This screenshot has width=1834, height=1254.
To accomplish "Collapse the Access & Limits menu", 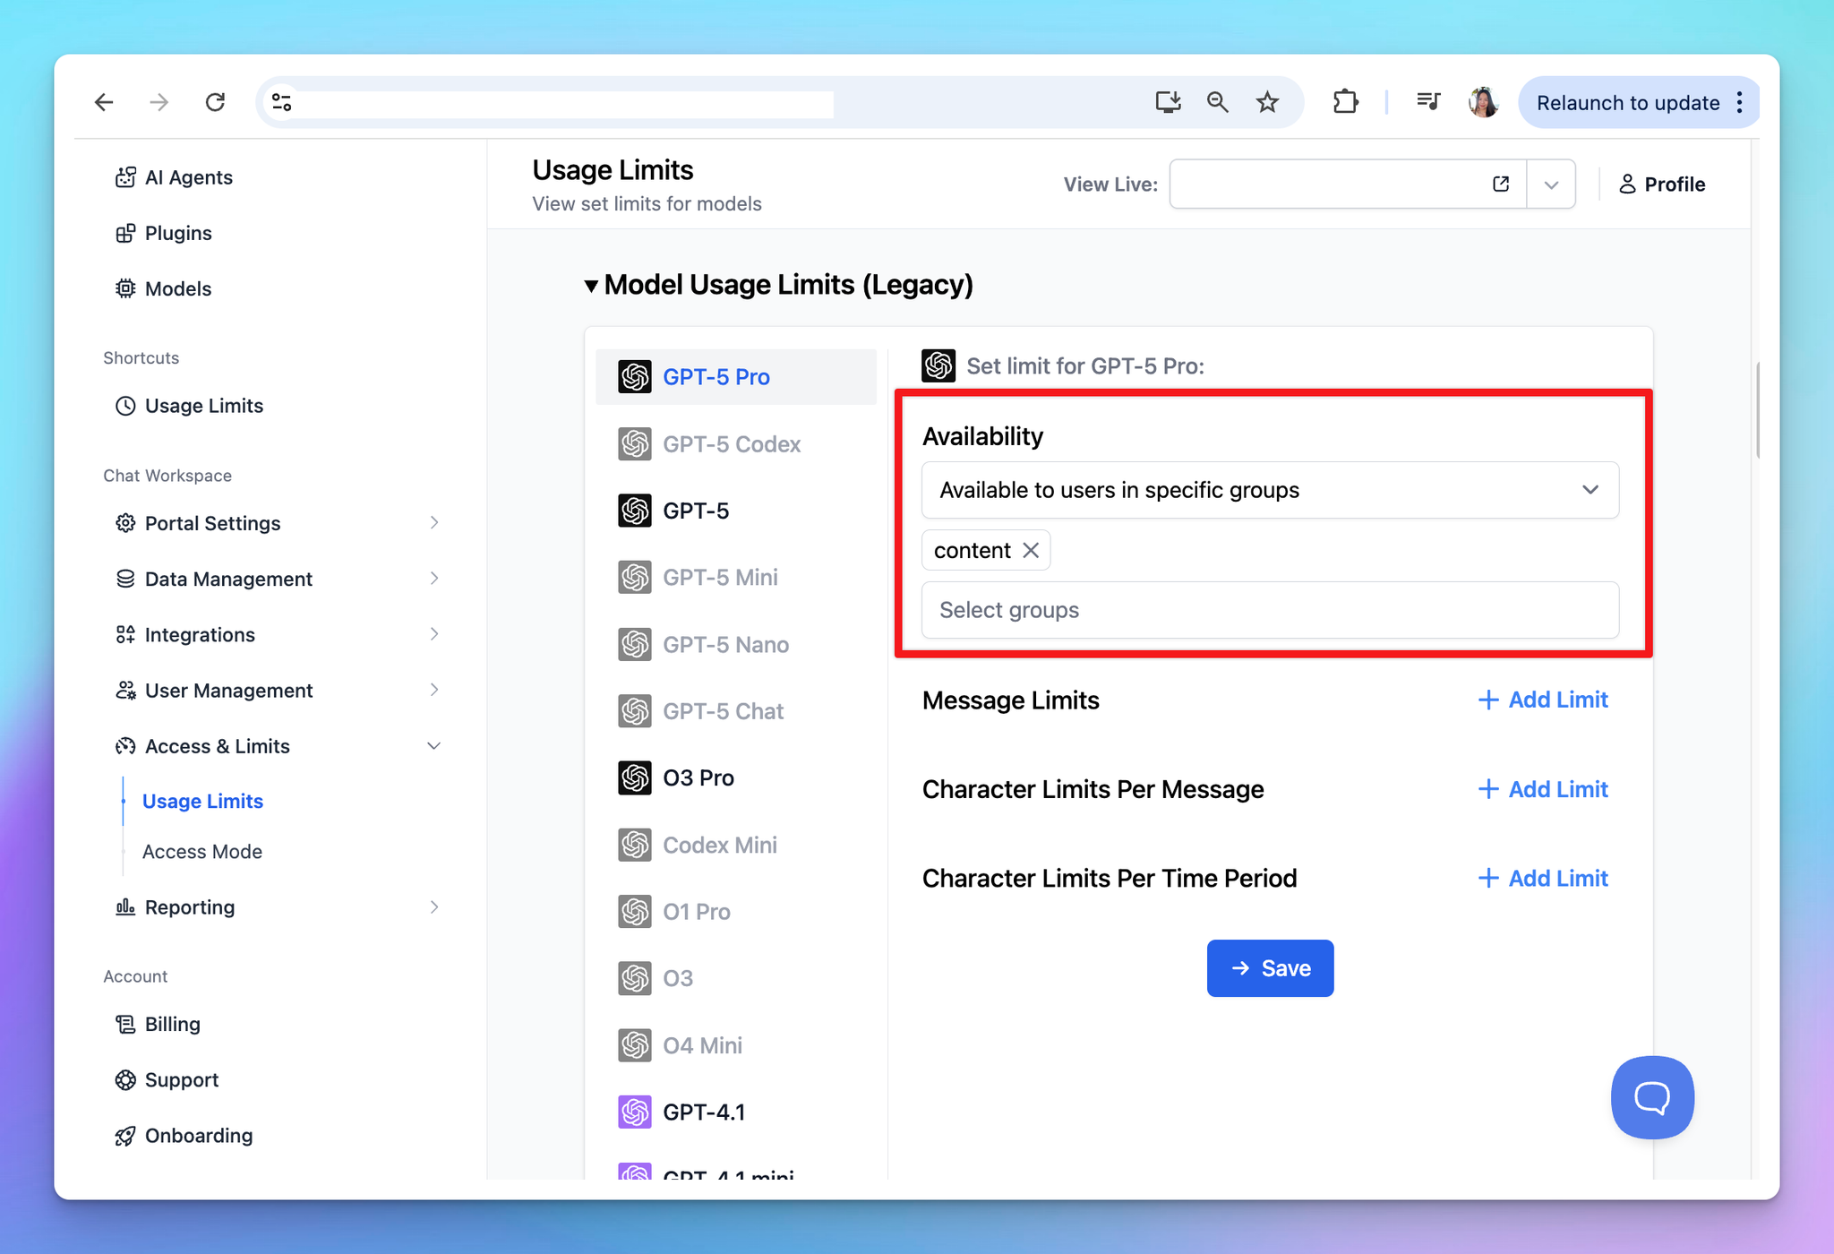I will (x=433, y=746).
